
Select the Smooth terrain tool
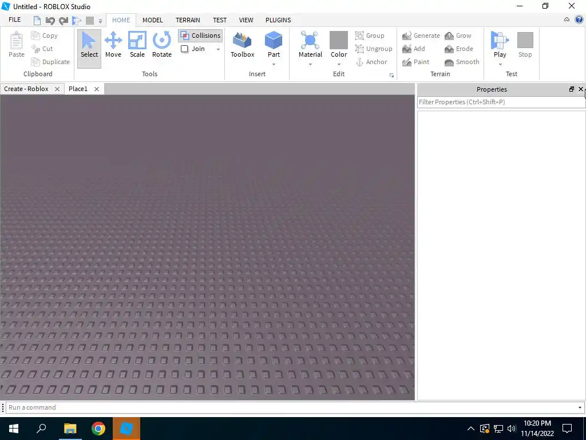[x=462, y=62]
